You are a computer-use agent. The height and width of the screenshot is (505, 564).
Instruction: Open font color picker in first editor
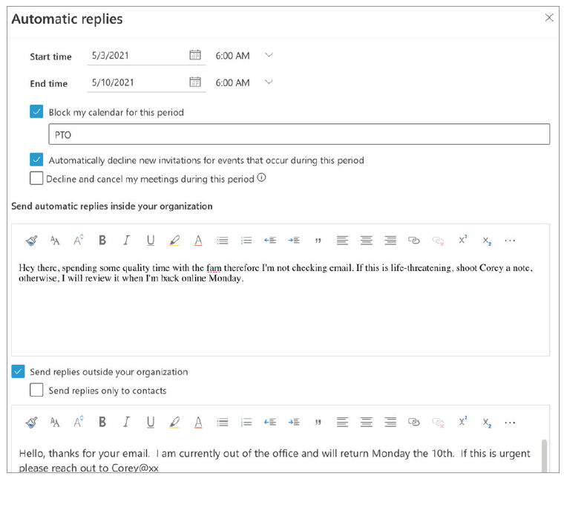[198, 241]
